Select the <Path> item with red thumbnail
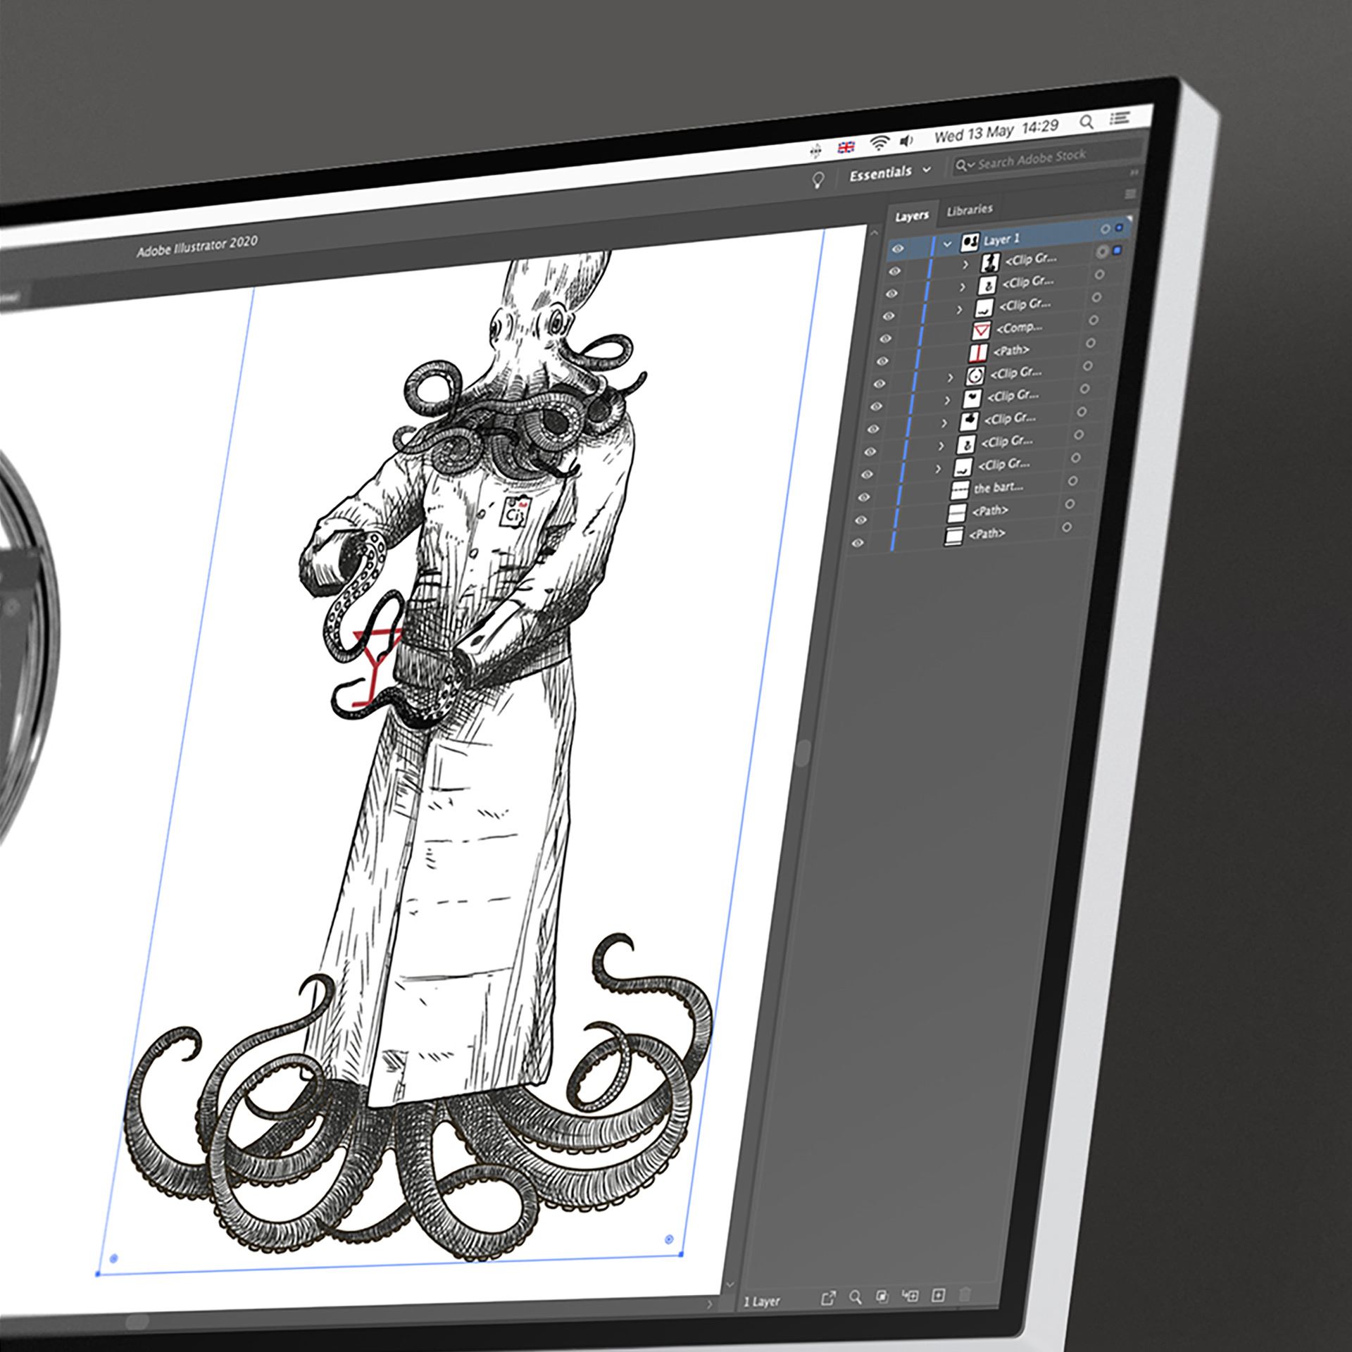 pos(1010,350)
